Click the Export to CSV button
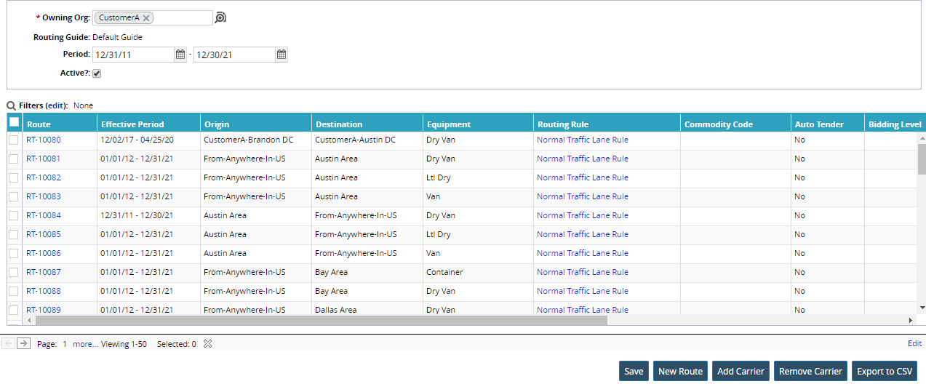This screenshot has height=384, width=926. 885,371
